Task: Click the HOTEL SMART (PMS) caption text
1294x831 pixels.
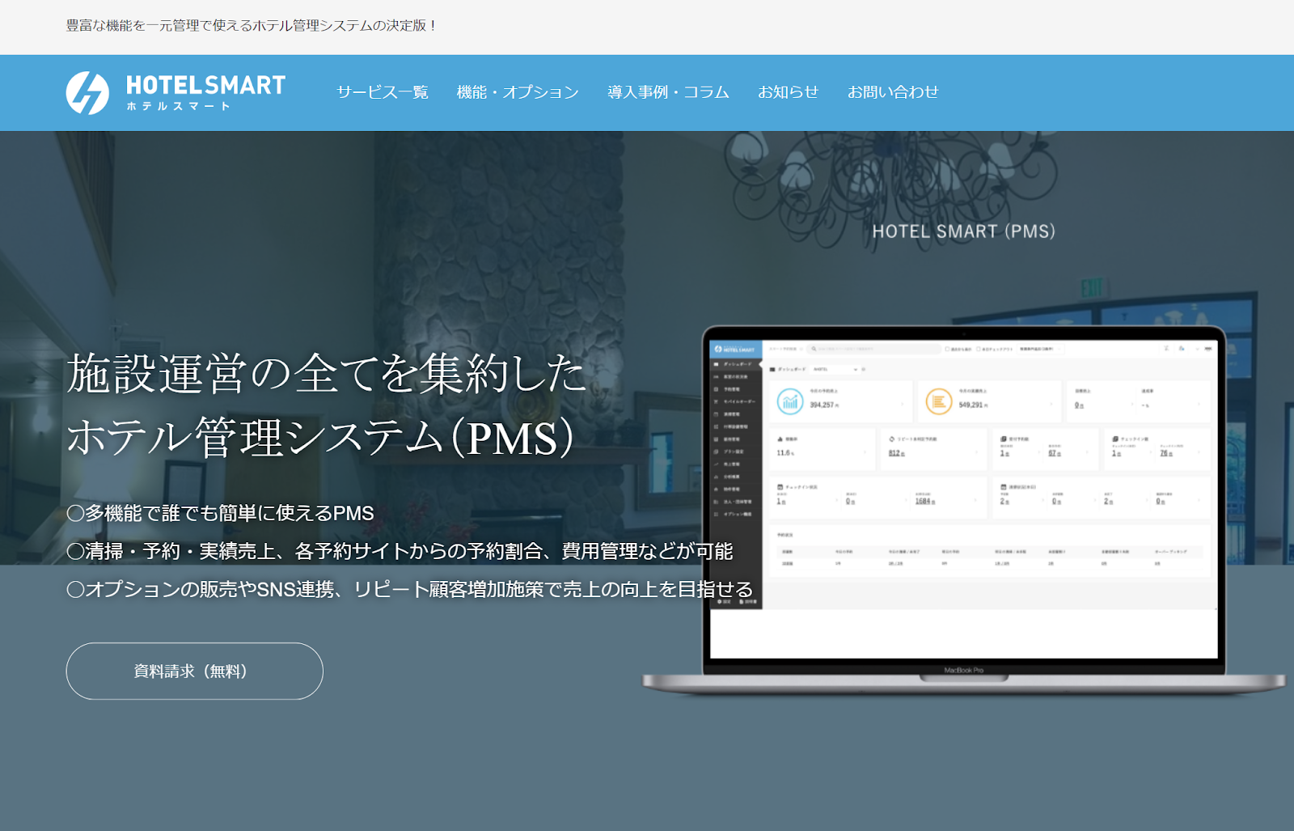Action: (x=963, y=231)
